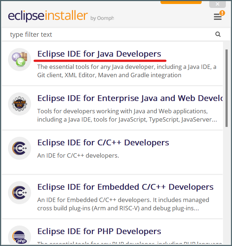Viewport: 232px width, 246px height.
Task: Open the hamburger menu icon
Action: pyautogui.click(x=218, y=17)
